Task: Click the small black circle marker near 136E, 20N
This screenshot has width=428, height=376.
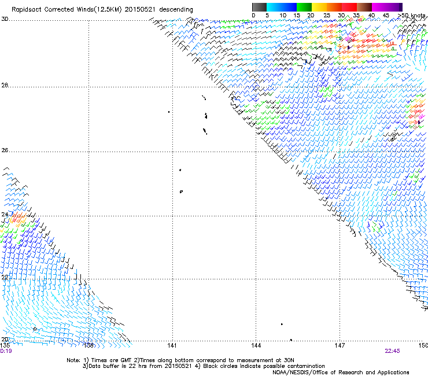Action: tap(35, 329)
